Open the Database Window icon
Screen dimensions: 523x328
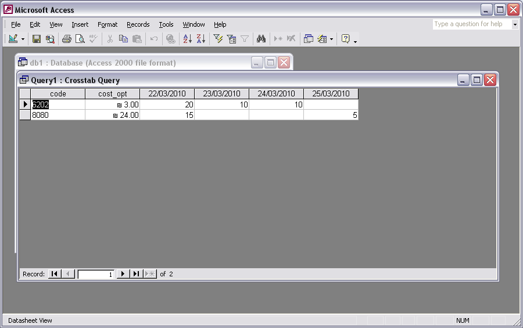tap(309, 39)
